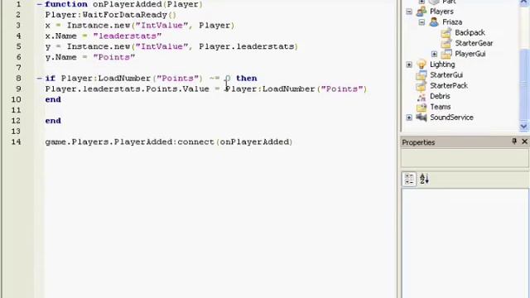Viewport: 530px width, 298px height.
Task: Click the StarterGui icon
Action: pyautogui.click(x=422, y=75)
